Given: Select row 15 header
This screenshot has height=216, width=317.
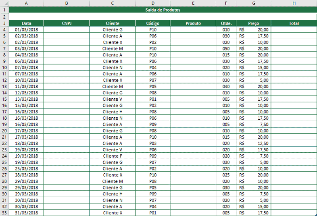Looking at the screenshot, I should click(x=4, y=99).
